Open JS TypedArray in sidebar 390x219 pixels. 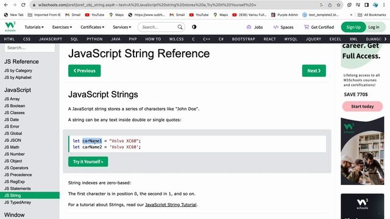pos(18,203)
